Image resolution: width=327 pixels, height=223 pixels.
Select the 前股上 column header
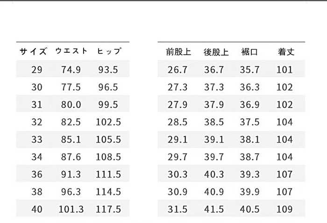pyautogui.click(x=178, y=52)
